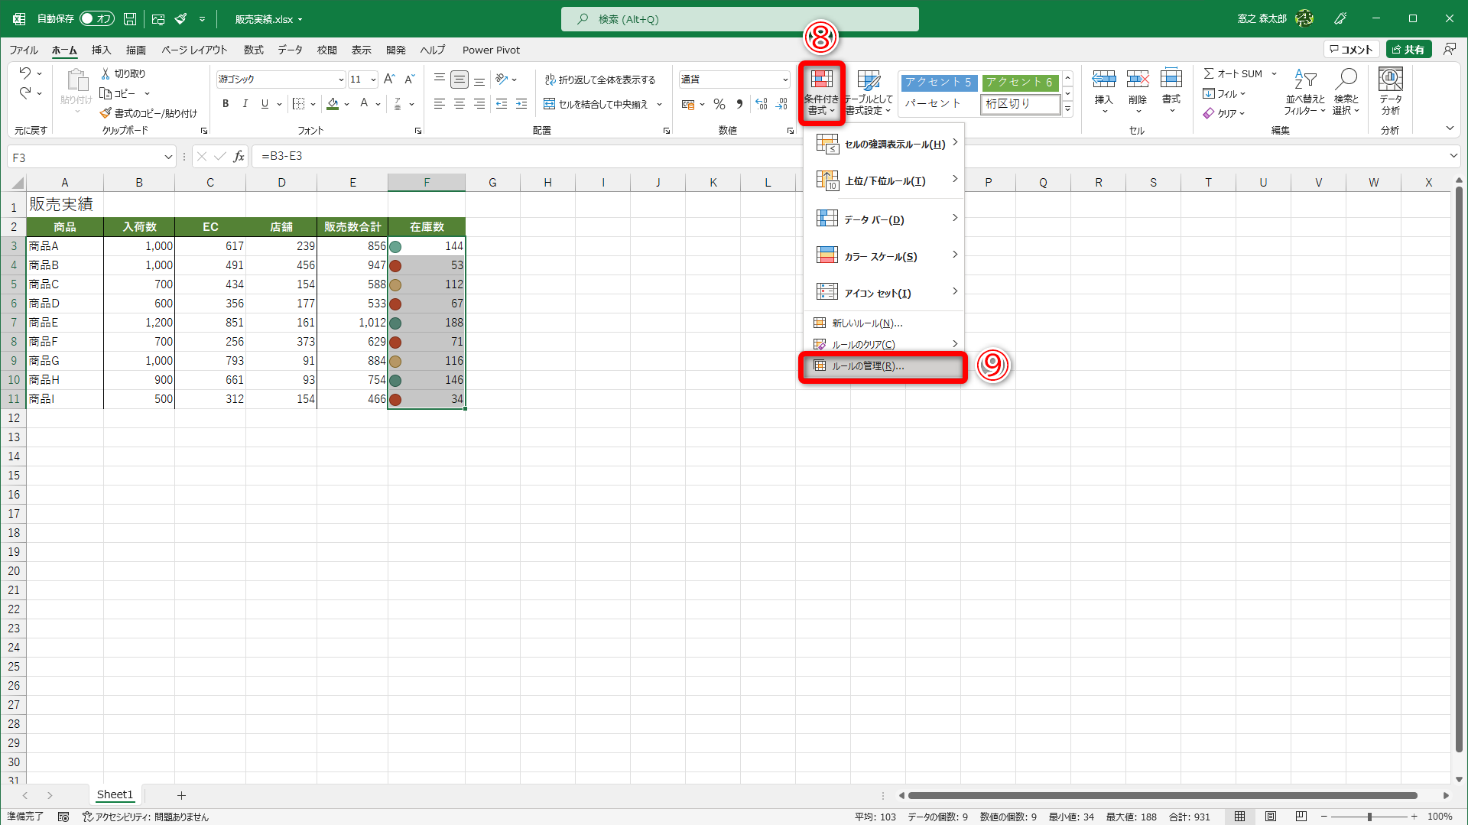Image resolution: width=1468 pixels, height=825 pixels.
Task: Click the Select All corner of the sheet
Action: pyautogui.click(x=14, y=183)
